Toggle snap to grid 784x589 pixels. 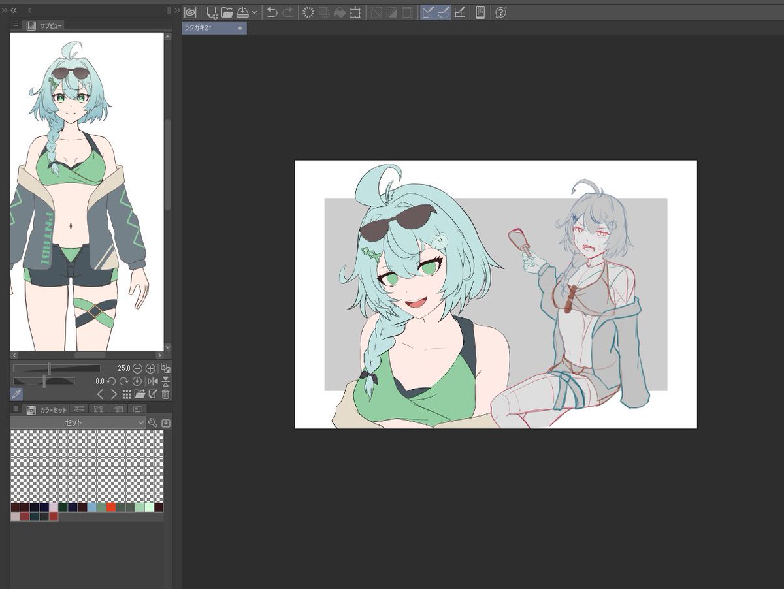coord(460,12)
